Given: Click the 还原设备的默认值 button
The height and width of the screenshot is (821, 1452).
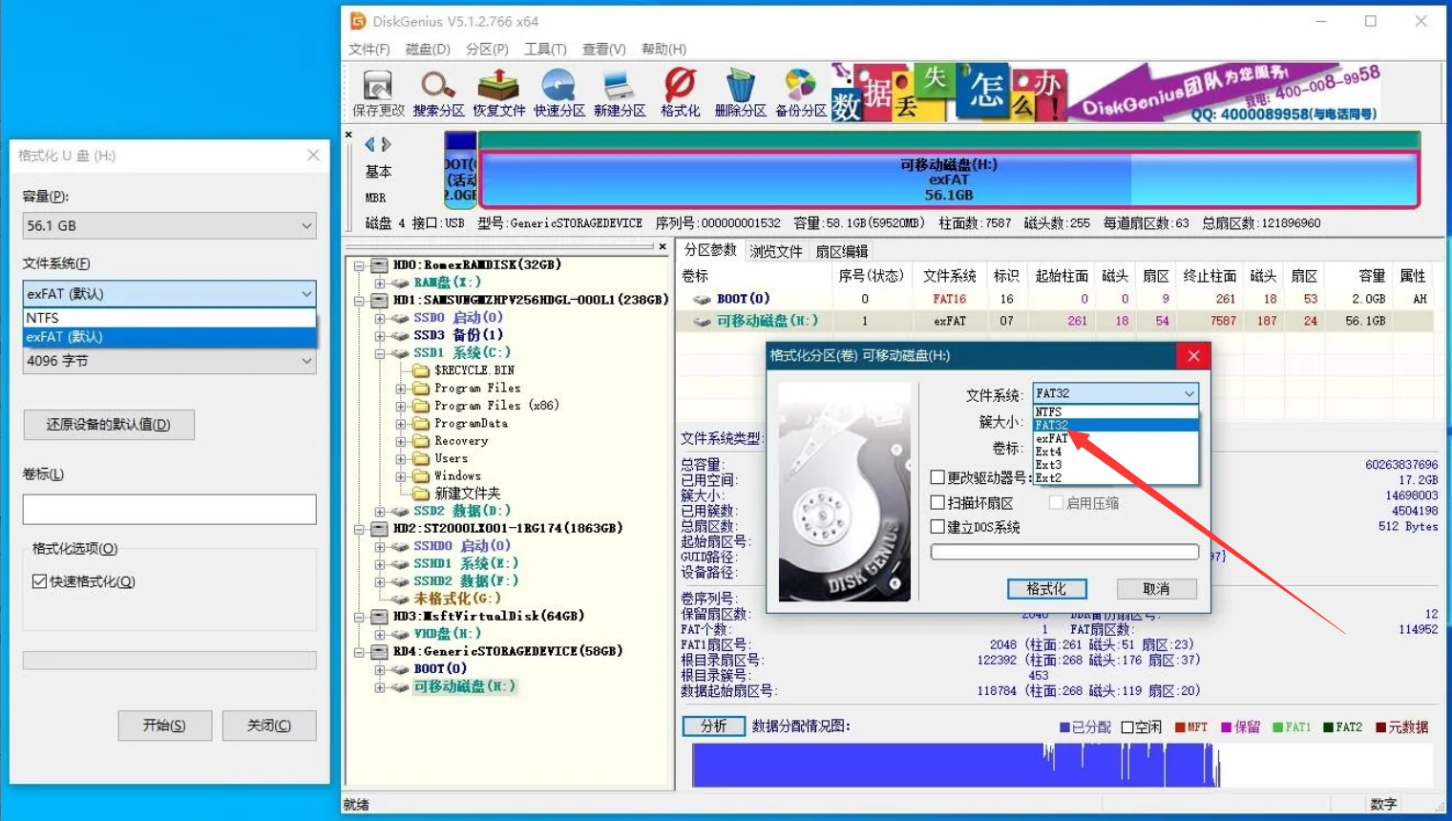Looking at the screenshot, I should click(x=109, y=425).
